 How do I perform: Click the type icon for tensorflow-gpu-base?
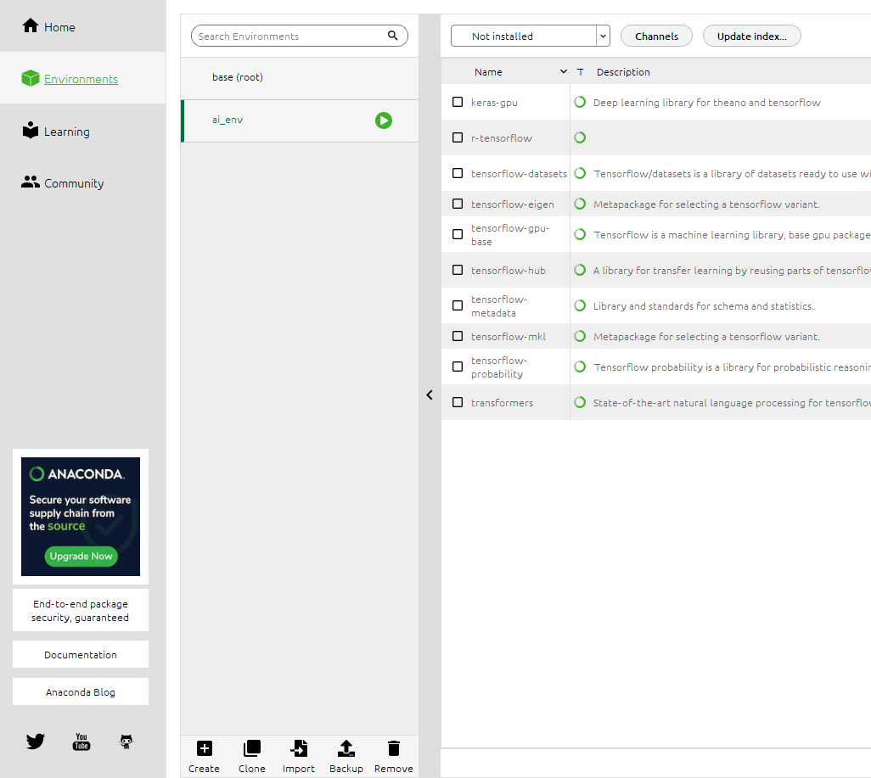tap(579, 234)
